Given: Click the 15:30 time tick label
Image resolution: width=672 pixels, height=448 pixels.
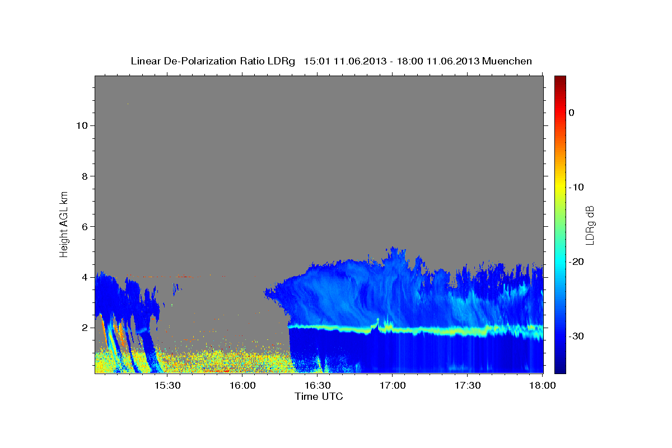Looking at the screenshot, I should (166, 386).
